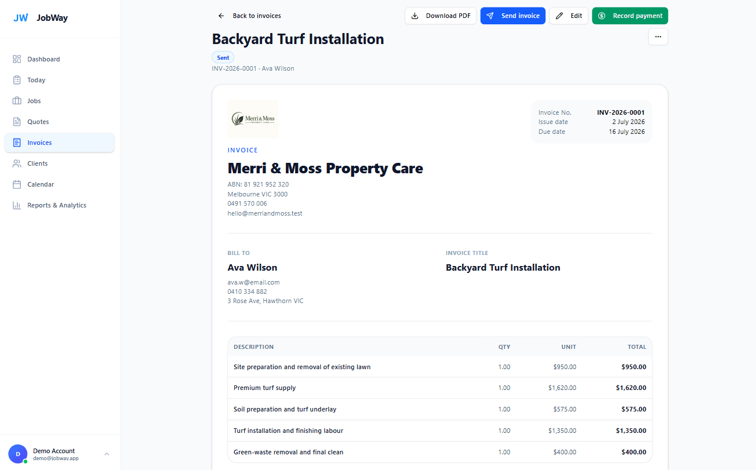Click the paper plane send icon

pyautogui.click(x=490, y=16)
